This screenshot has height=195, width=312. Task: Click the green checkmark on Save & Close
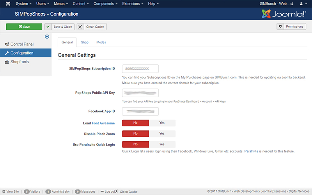[x=48, y=27]
